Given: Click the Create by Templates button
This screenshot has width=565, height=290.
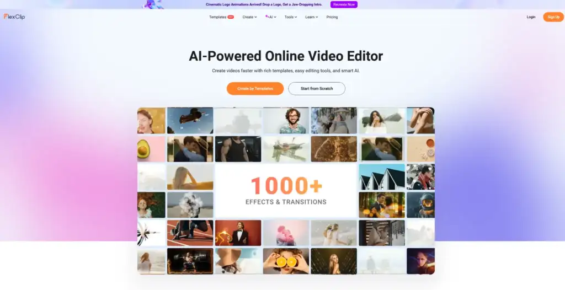Looking at the screenshot, I should (x=255, y=88).
